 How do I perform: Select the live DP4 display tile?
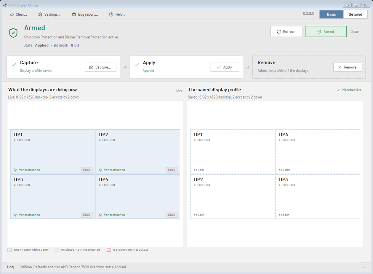(138, 196)
